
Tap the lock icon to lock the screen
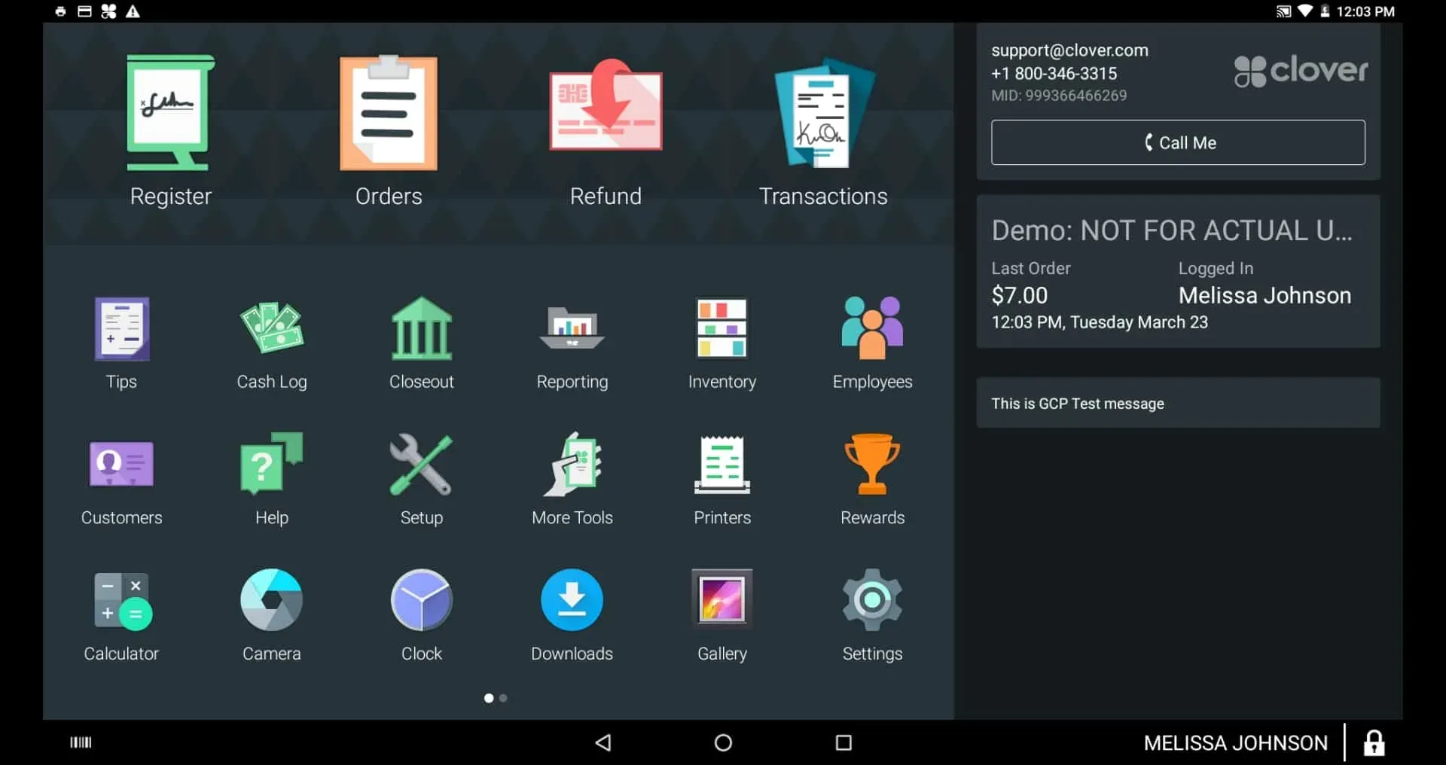coord(1374,743)
